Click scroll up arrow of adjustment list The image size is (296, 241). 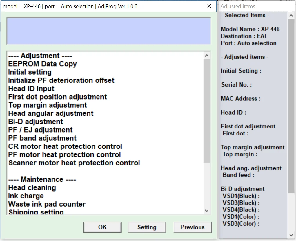click(x=207, y=55)
